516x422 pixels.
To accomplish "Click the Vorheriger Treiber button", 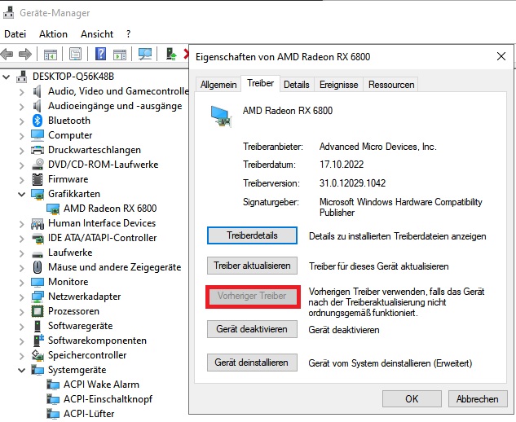I will (252, 296).
